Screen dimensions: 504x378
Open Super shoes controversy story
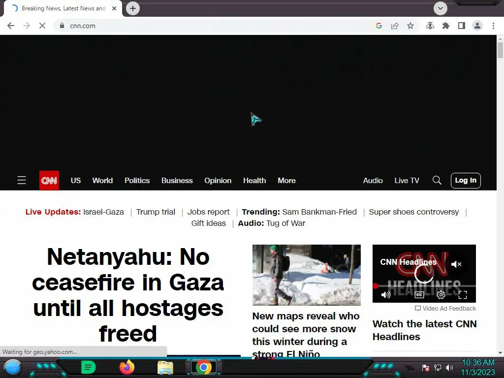[x=413, y=212]
